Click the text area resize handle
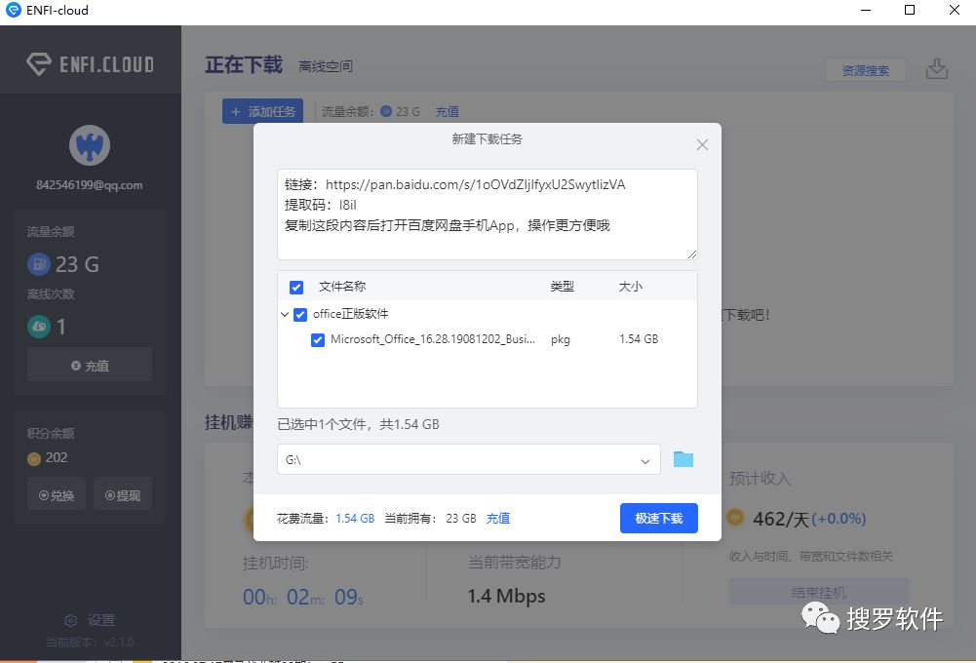This screenshot has height=663, width=976. 692,253
